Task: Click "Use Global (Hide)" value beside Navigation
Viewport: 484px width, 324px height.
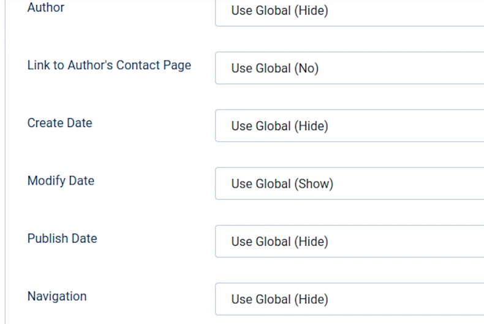Action: click(279, 300)
